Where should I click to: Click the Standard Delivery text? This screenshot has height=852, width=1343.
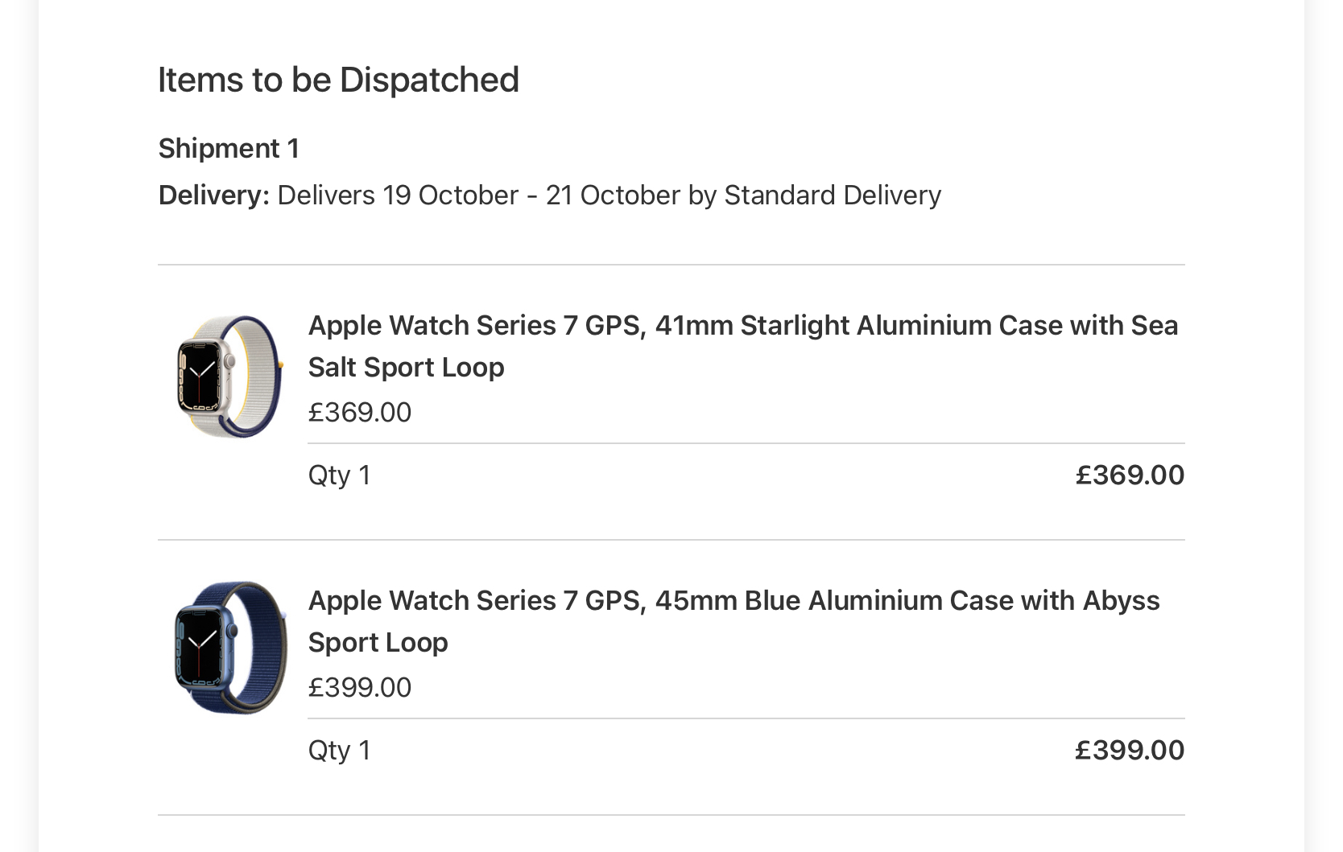[x=833, y=196]
